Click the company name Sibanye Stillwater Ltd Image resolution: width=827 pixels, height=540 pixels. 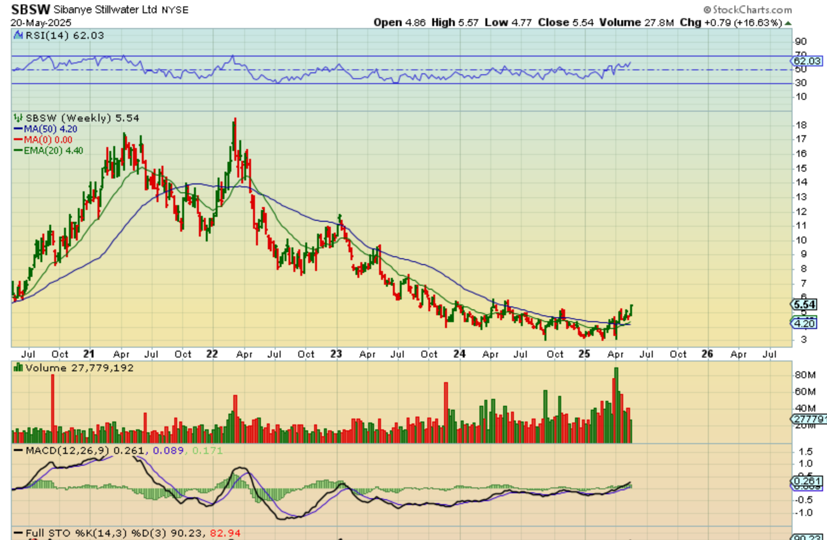click(105, 10)
